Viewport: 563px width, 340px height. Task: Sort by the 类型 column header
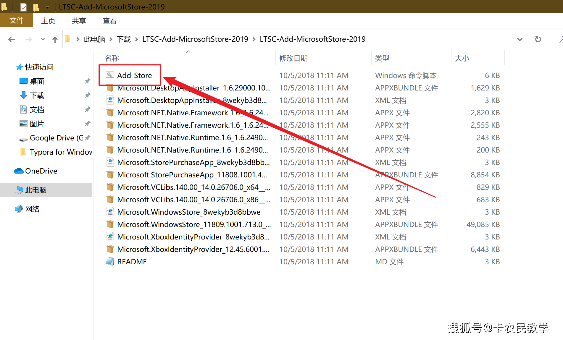[x=382, y=58]
